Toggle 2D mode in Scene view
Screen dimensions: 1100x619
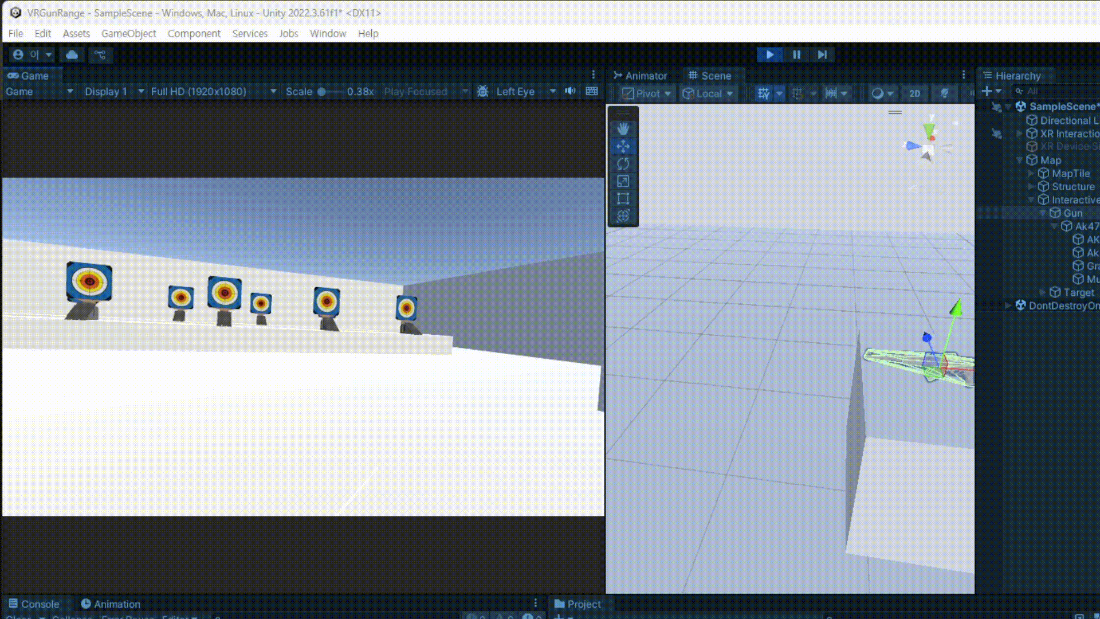(x=914, y=93)
